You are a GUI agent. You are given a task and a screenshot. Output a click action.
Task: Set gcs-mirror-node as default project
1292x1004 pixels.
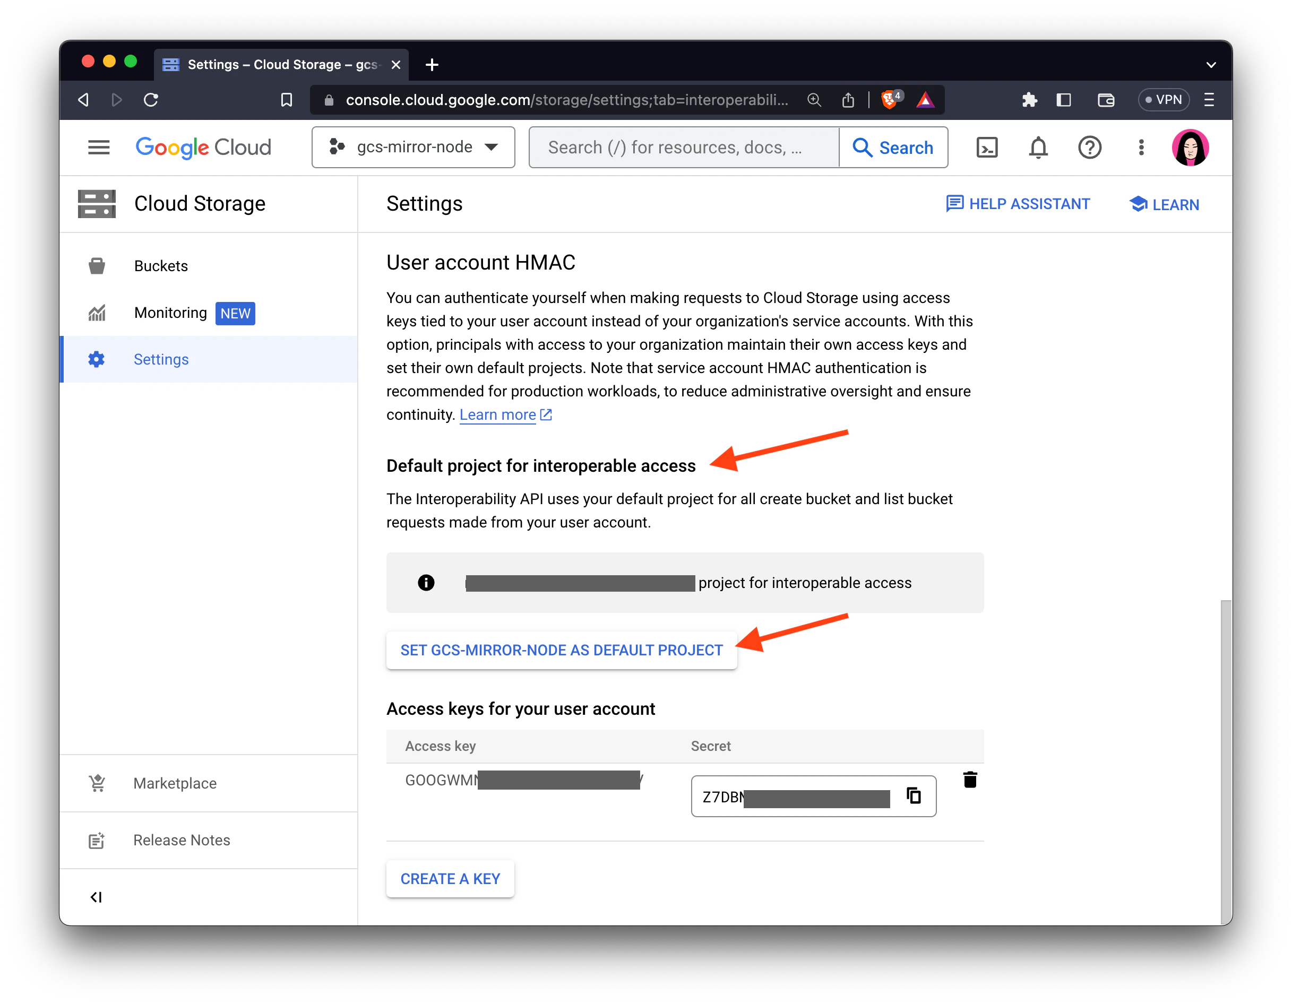tap(561, 651)
